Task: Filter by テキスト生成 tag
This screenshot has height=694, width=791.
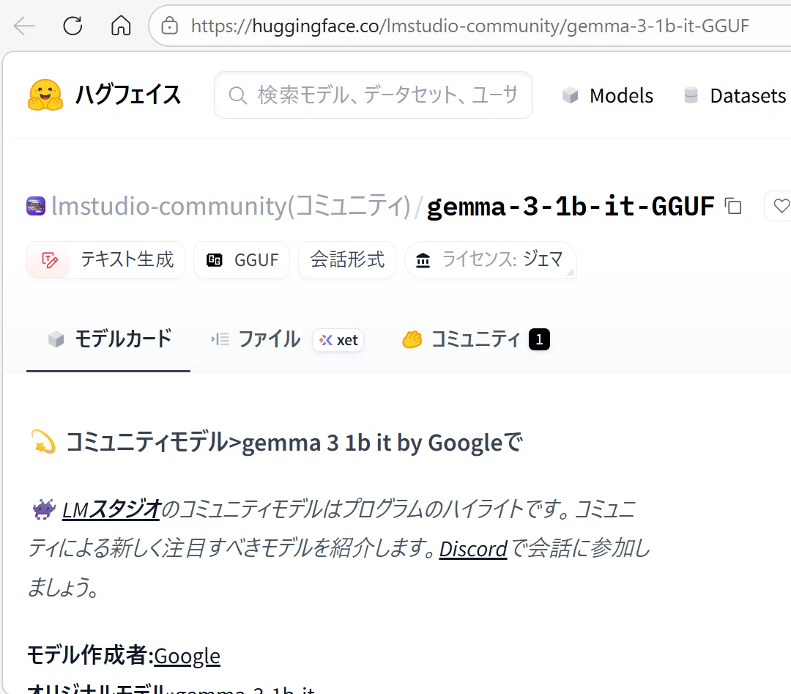Action: (x=105, y=259)
